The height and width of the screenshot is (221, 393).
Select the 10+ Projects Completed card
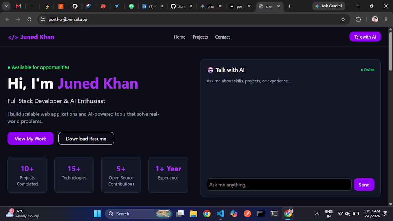point(27,175)
